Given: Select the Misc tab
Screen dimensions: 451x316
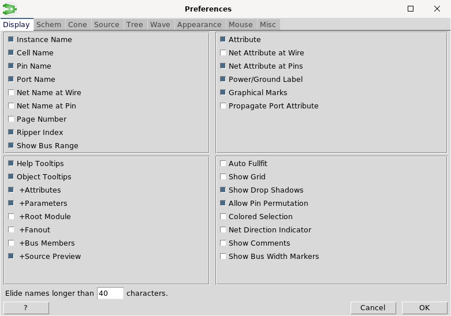Looking at the screenshot, I should (x=267, y=24).
